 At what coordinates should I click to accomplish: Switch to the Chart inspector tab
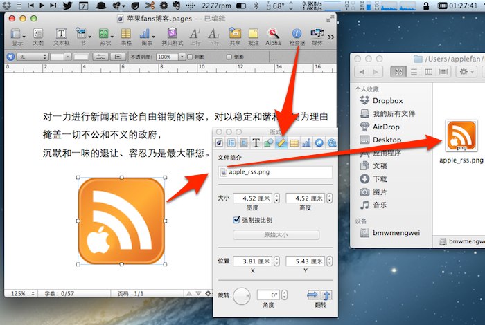(306, 142)
